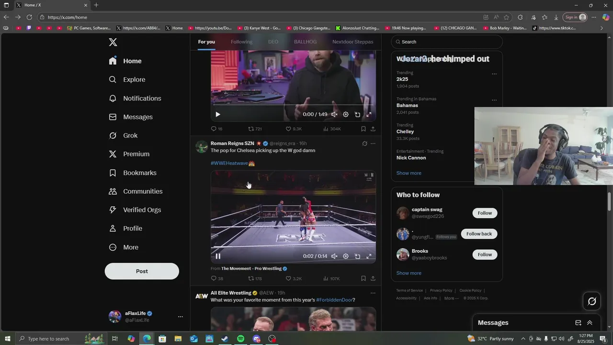Like the post with 3.2K likes
The height and width of the screenshot is (345, 613).
pyautogui.click(x=294, y=278)
